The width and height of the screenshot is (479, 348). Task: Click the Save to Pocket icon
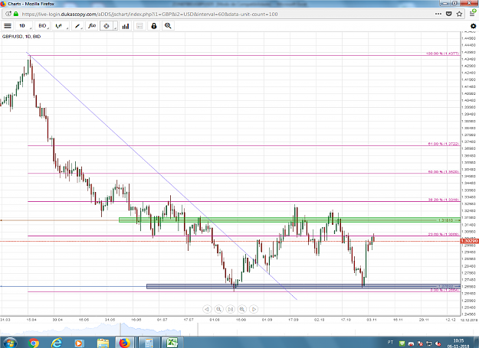449,14
